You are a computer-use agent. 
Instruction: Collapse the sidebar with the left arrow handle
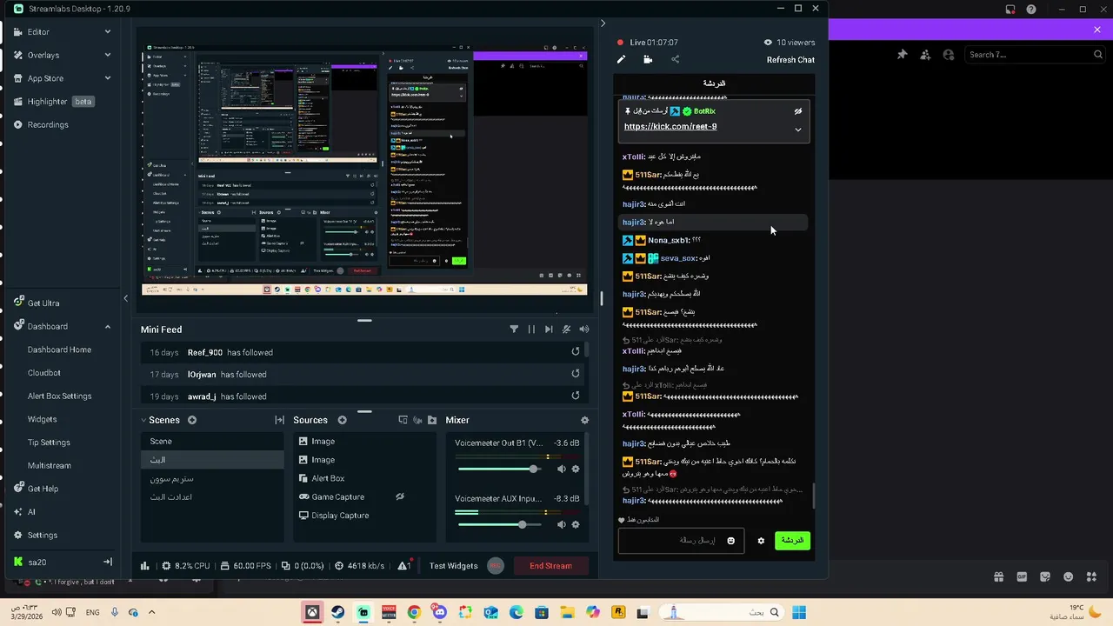pyautogui.click(x=125, y=298)
